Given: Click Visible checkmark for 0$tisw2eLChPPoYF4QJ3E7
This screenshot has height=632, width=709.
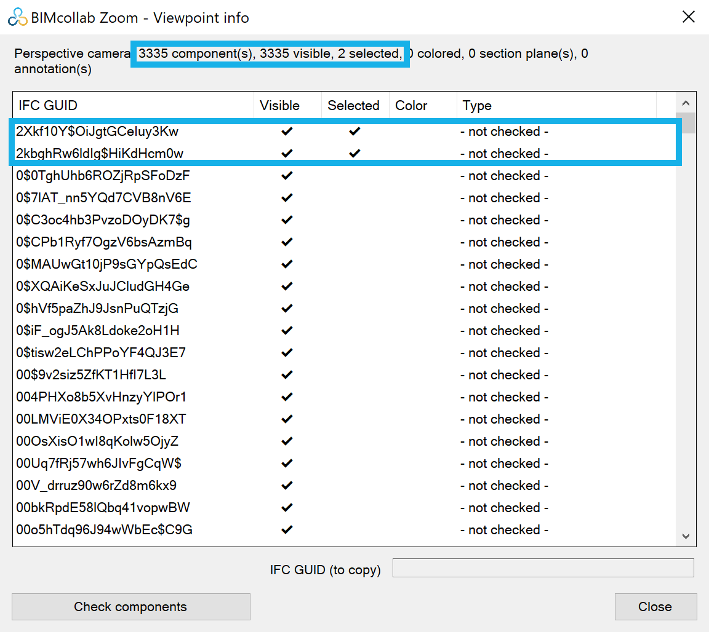Looking at the screenshot, I should 287,353.
